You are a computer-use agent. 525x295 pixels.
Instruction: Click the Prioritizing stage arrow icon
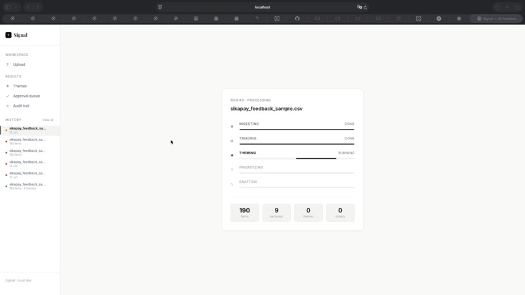pos(232,170)
